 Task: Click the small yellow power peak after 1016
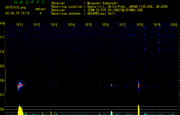112,113
